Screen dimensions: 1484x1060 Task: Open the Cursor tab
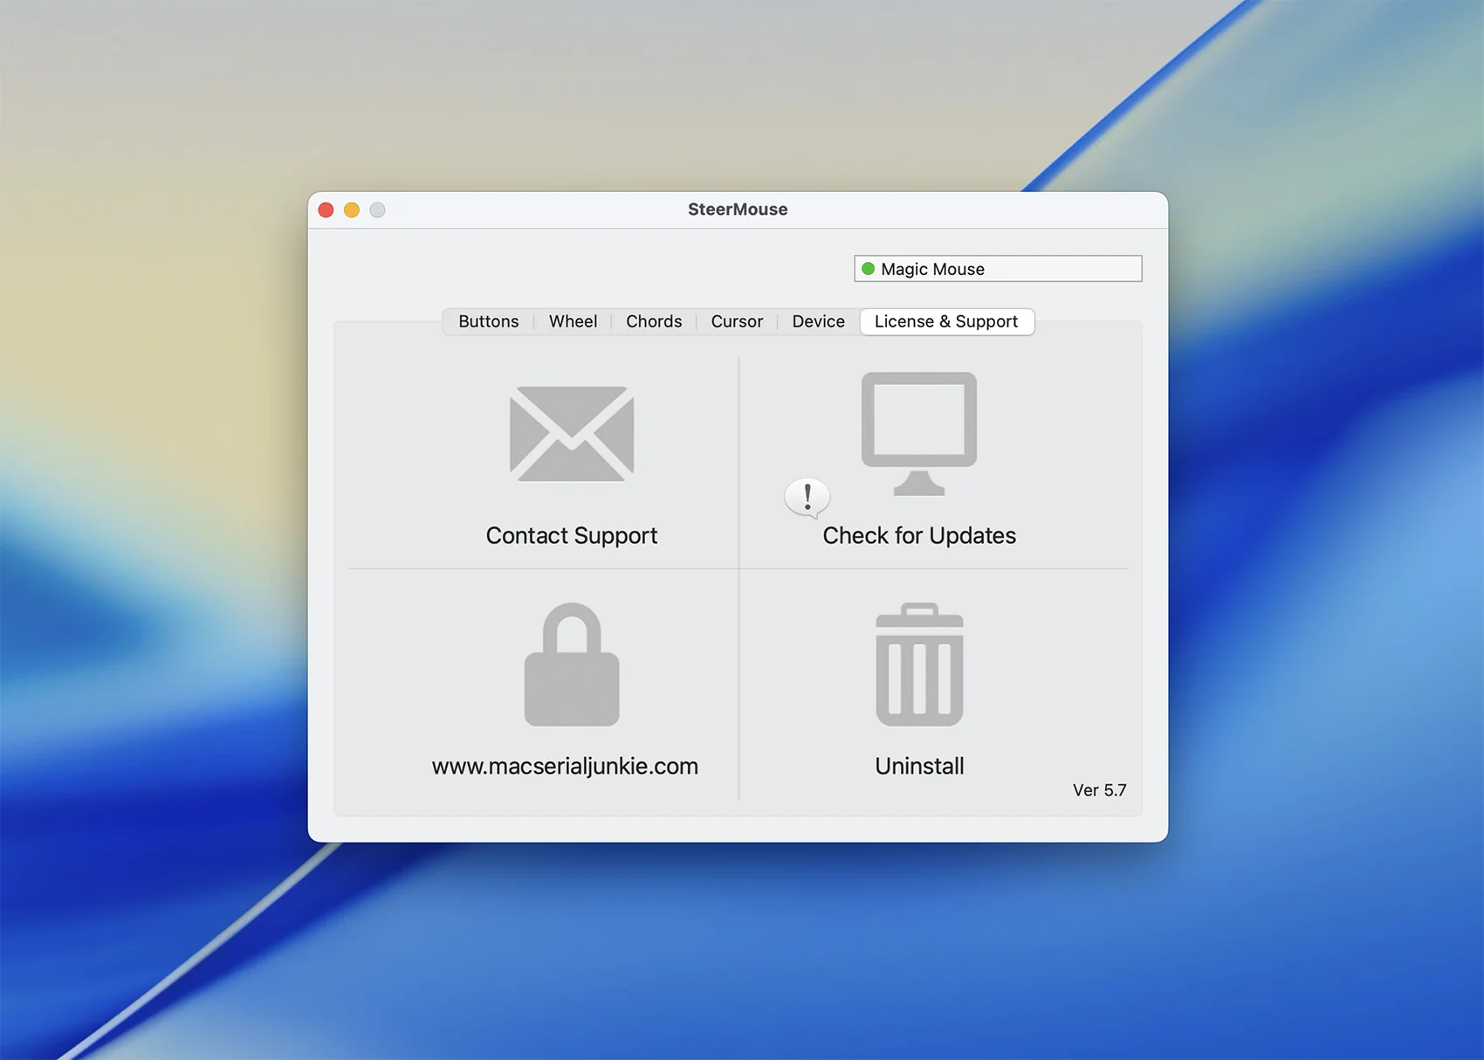click(737, 321)
